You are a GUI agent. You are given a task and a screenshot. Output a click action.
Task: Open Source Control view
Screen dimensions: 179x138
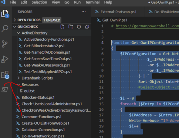click(5, 44)
